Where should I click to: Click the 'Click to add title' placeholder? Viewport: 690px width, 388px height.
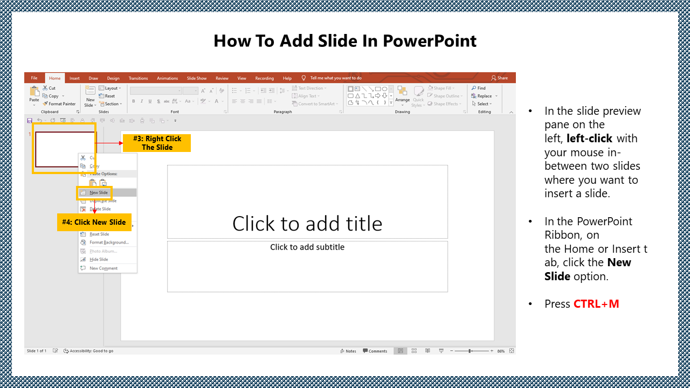click(x=307, y=202)
